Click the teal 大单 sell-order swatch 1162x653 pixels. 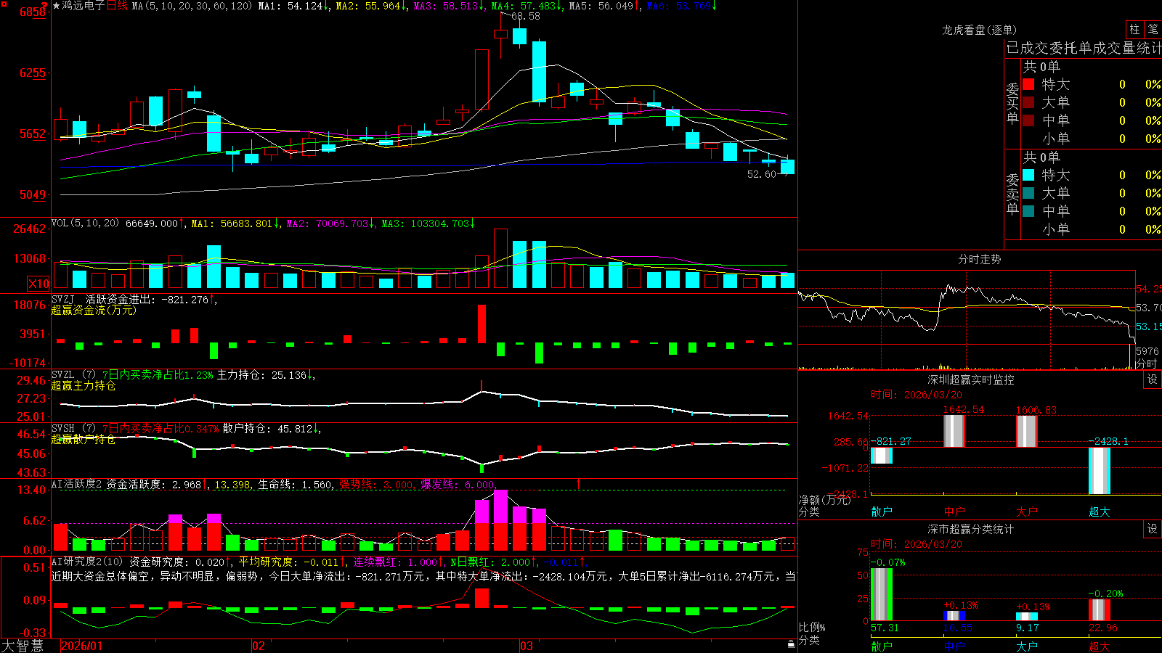point(1028,193)
